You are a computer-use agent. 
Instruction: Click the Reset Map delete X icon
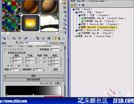[20, 38]
